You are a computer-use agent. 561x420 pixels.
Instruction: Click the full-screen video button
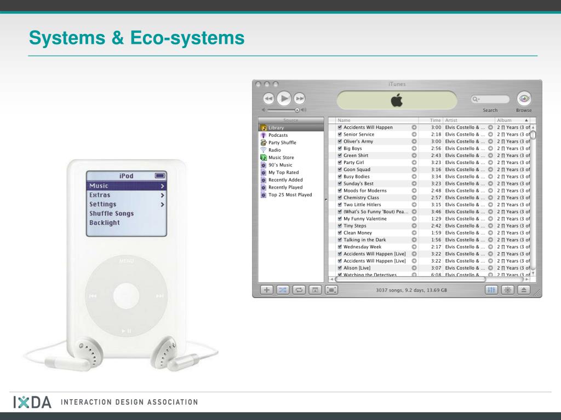point(331,290)
